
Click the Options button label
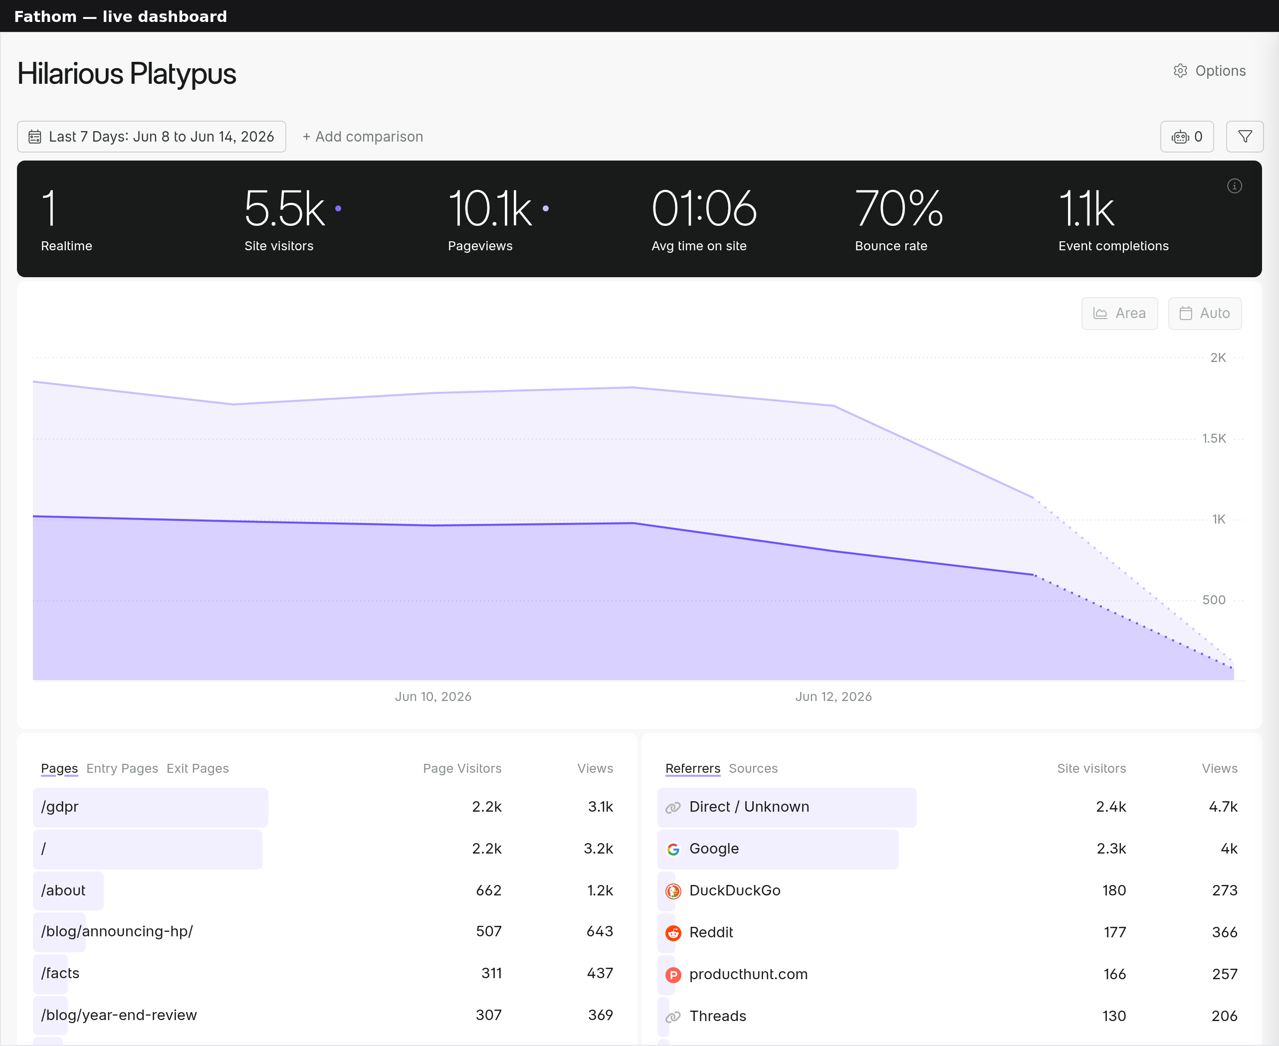[1220, 71]
